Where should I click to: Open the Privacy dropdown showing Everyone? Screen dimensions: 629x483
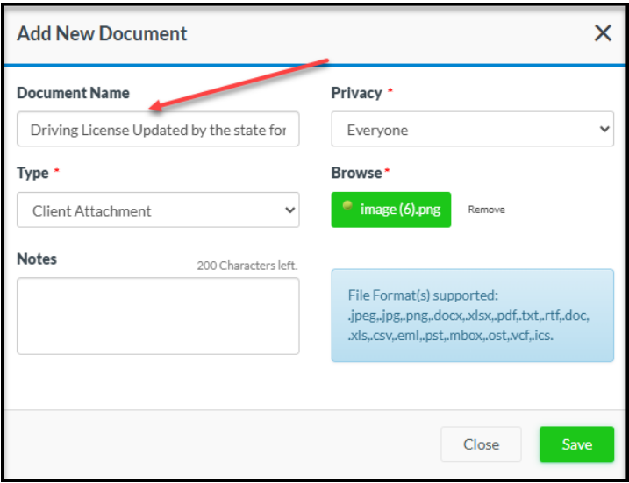pyautogui.click(x=472, y=130)
